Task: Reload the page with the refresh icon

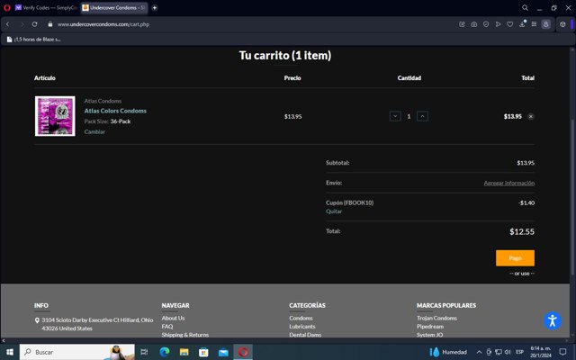Action: (x=34, y=24)
